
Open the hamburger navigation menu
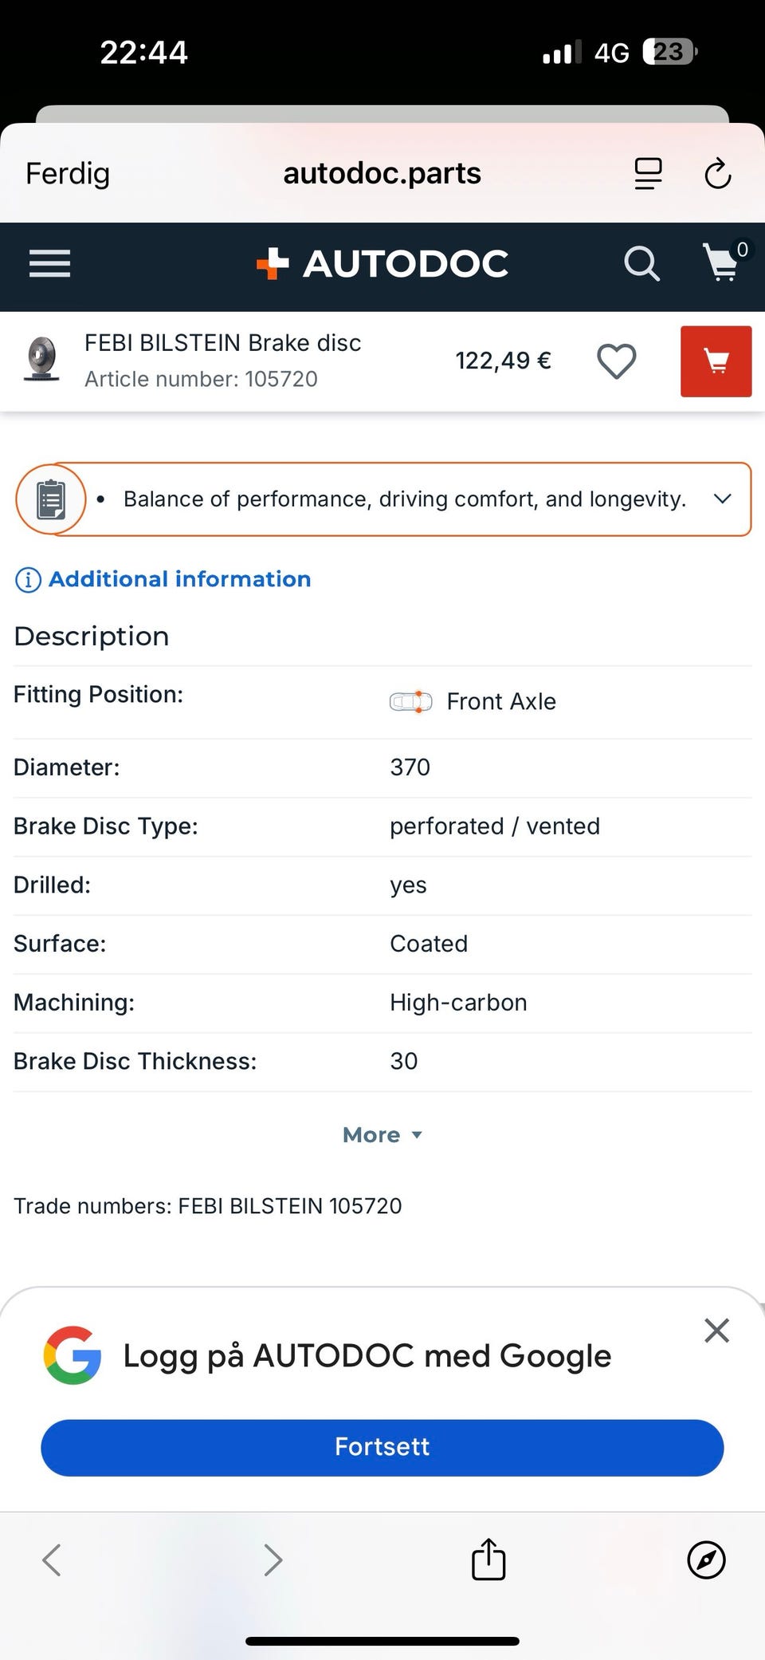click(x=49, y=263)
